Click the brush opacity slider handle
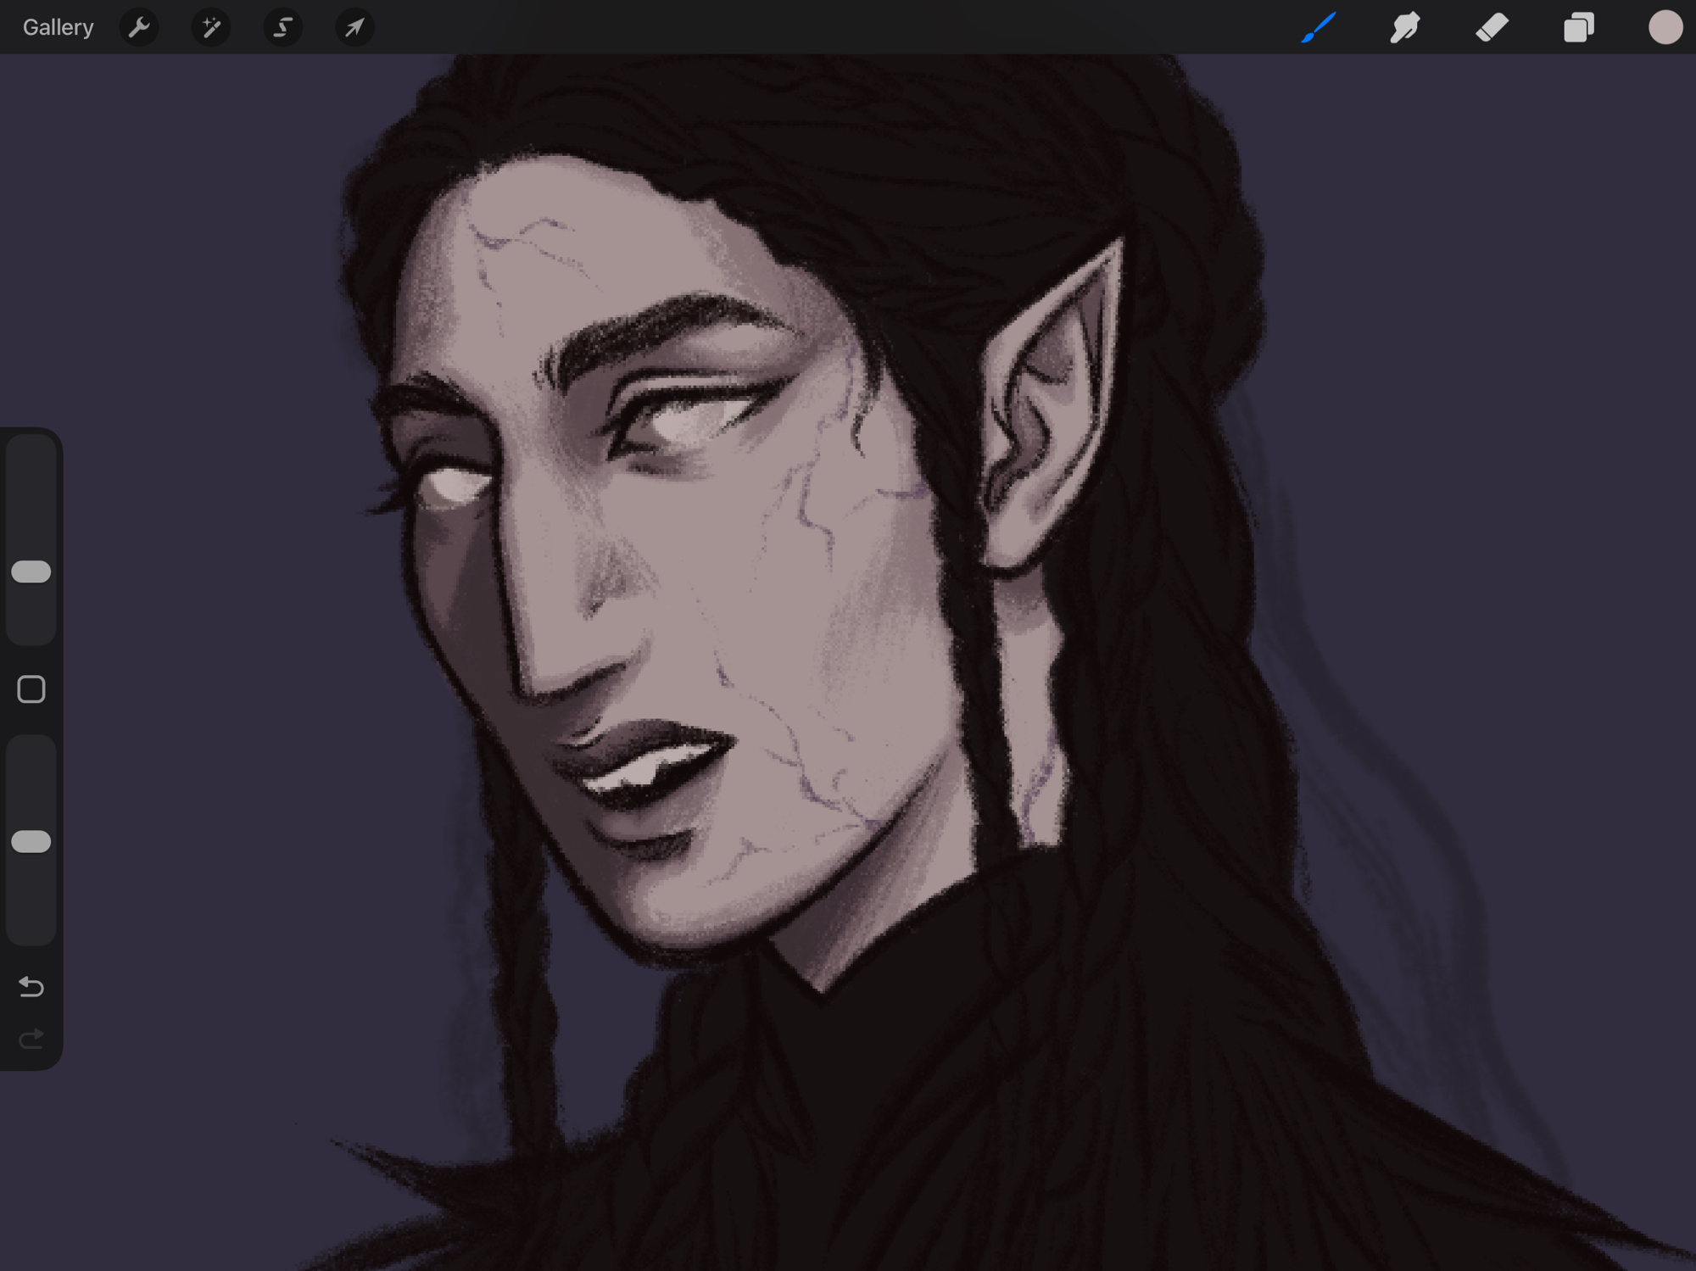Viewport: 1696px width, 1271px height. [x=31, y=841]
